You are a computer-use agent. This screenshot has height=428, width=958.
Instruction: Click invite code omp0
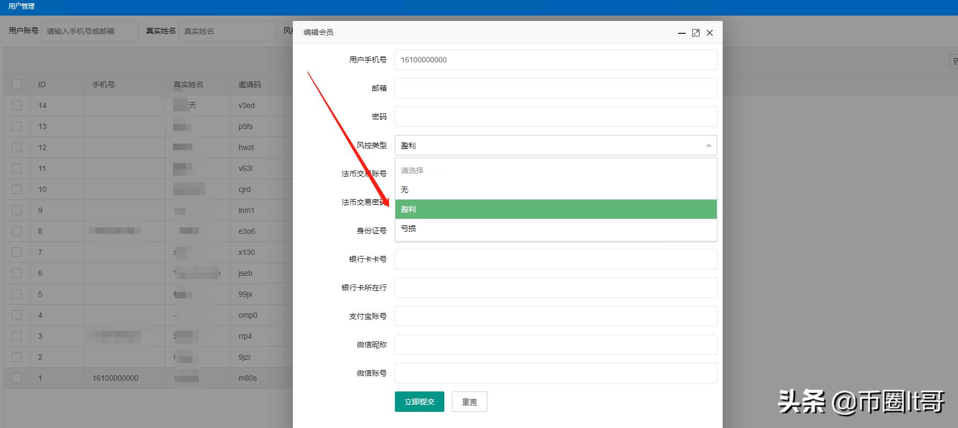point(248,315)
